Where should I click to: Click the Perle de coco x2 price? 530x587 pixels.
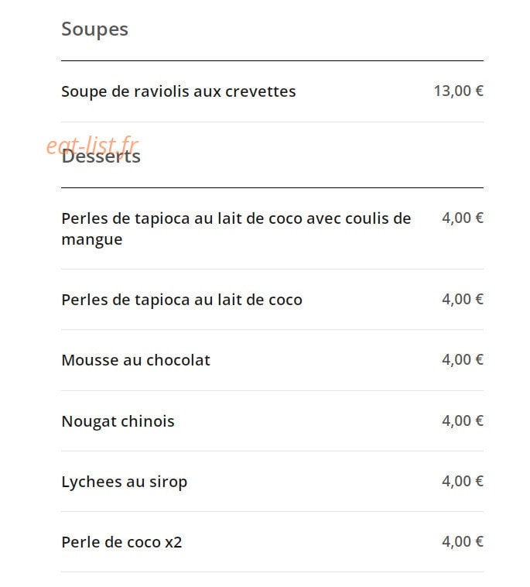click(463, 542)
